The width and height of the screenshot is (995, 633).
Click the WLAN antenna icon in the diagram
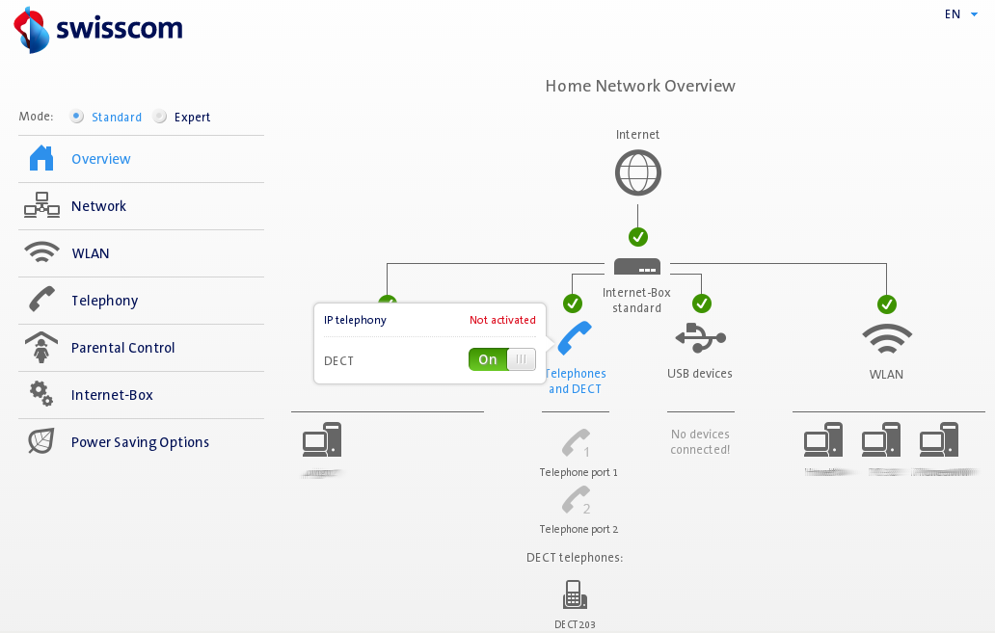click(886, 338)
